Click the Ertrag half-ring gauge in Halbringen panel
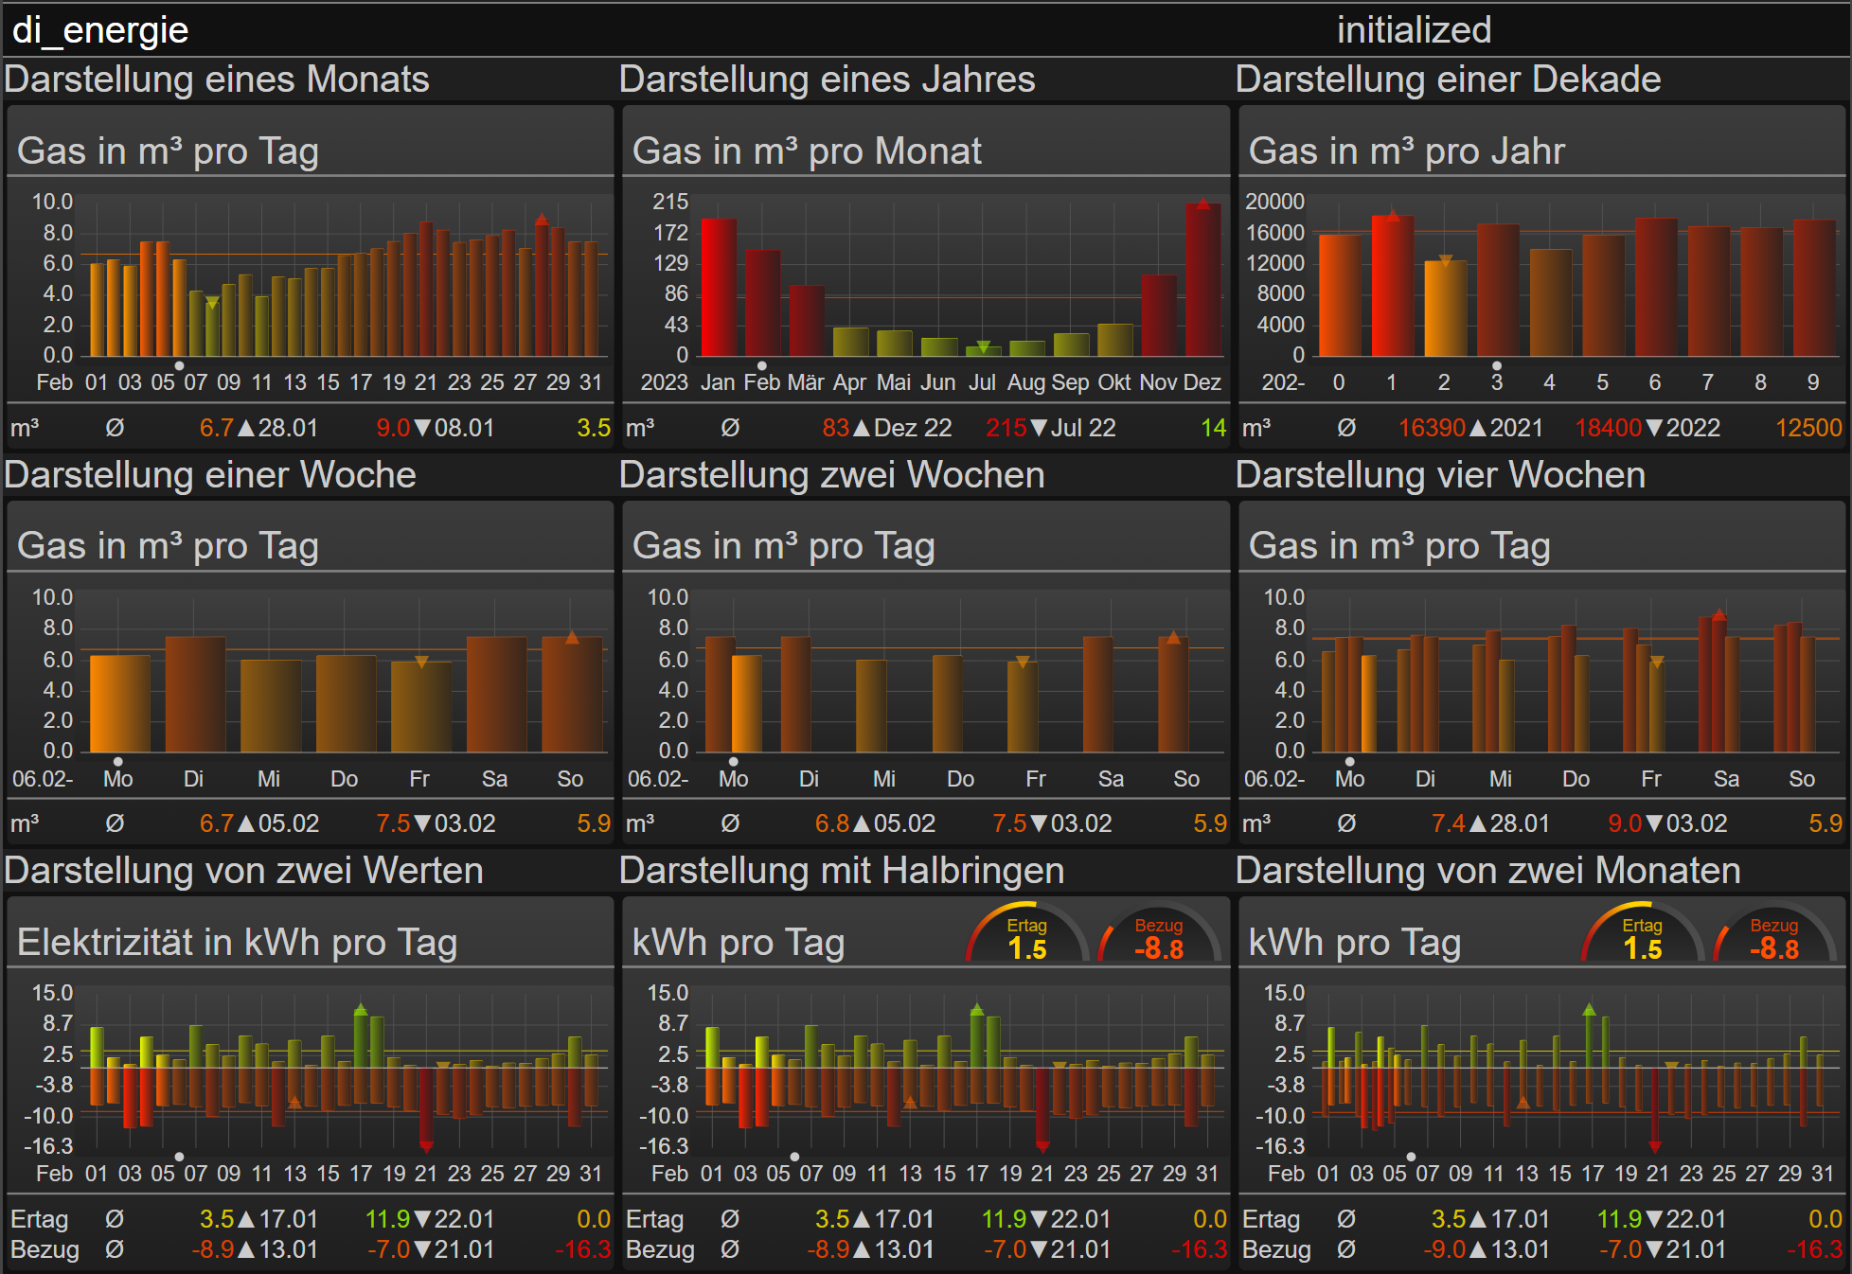1852x1274 pixels. (1027, 937)
